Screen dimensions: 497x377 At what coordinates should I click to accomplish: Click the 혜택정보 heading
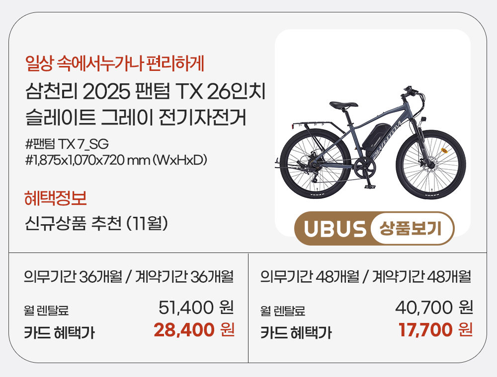click(56, 198)
